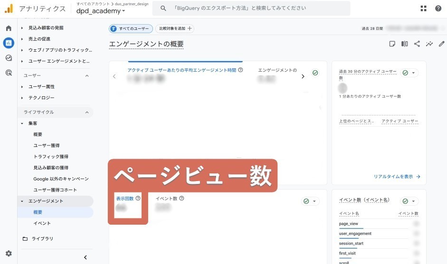Screen dimensions: 447x264
Task: Click the Google apps grid icon
Action: pos(424,9)
